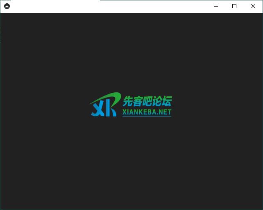Image resolution: width=263 pixels, height=210 pixels.
Task: Minimize the window
Action: coord(216,7)
